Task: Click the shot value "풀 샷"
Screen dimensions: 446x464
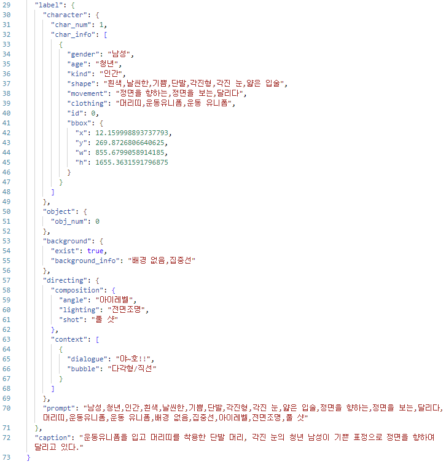Action: [104, 320]
